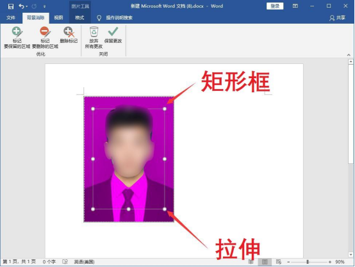Click scroll-up arrow of vertical scrollbar
Screen dimensions: 355x267
click(x=351, y=61)
